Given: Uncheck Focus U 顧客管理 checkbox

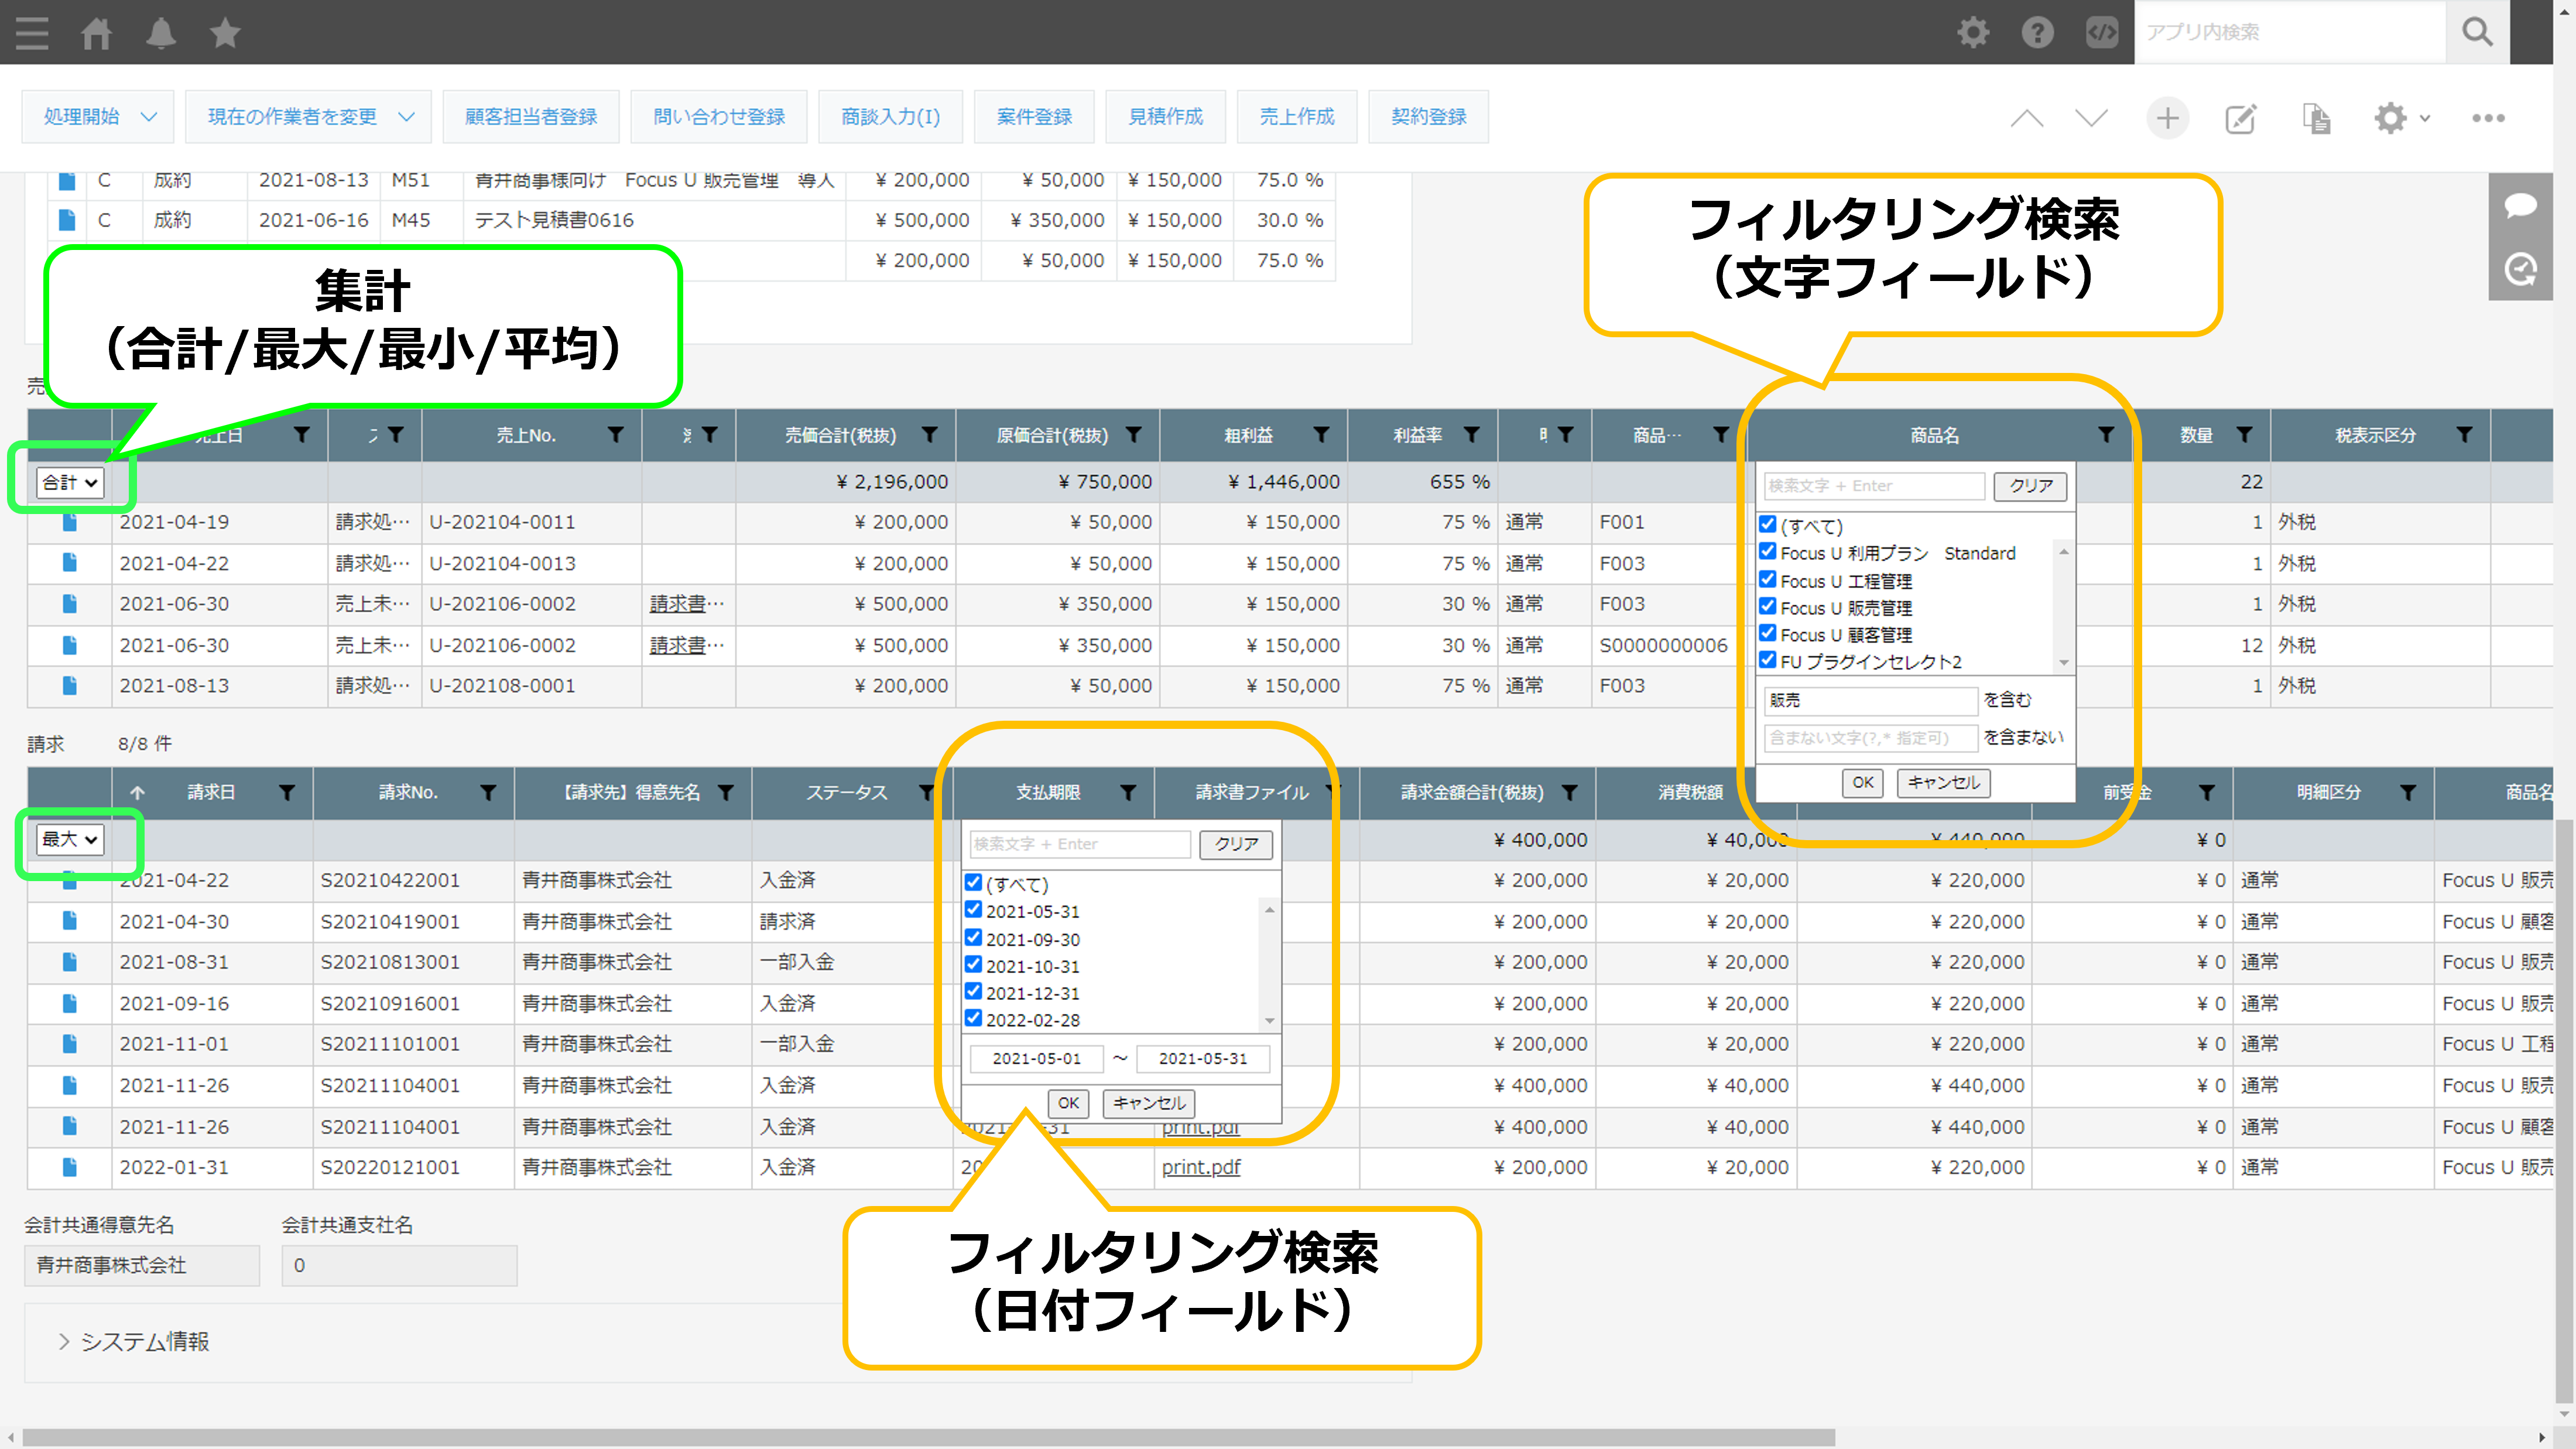Looking at the screenshot, I should 1768,634.
